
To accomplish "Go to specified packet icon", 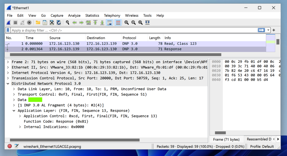I will [88, 23].
